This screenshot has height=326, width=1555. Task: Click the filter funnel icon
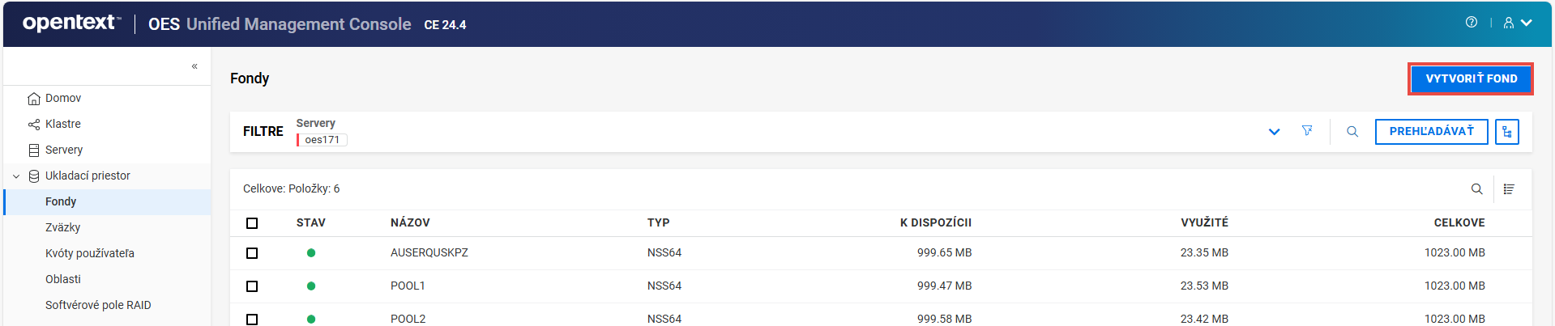(1307, 131)
